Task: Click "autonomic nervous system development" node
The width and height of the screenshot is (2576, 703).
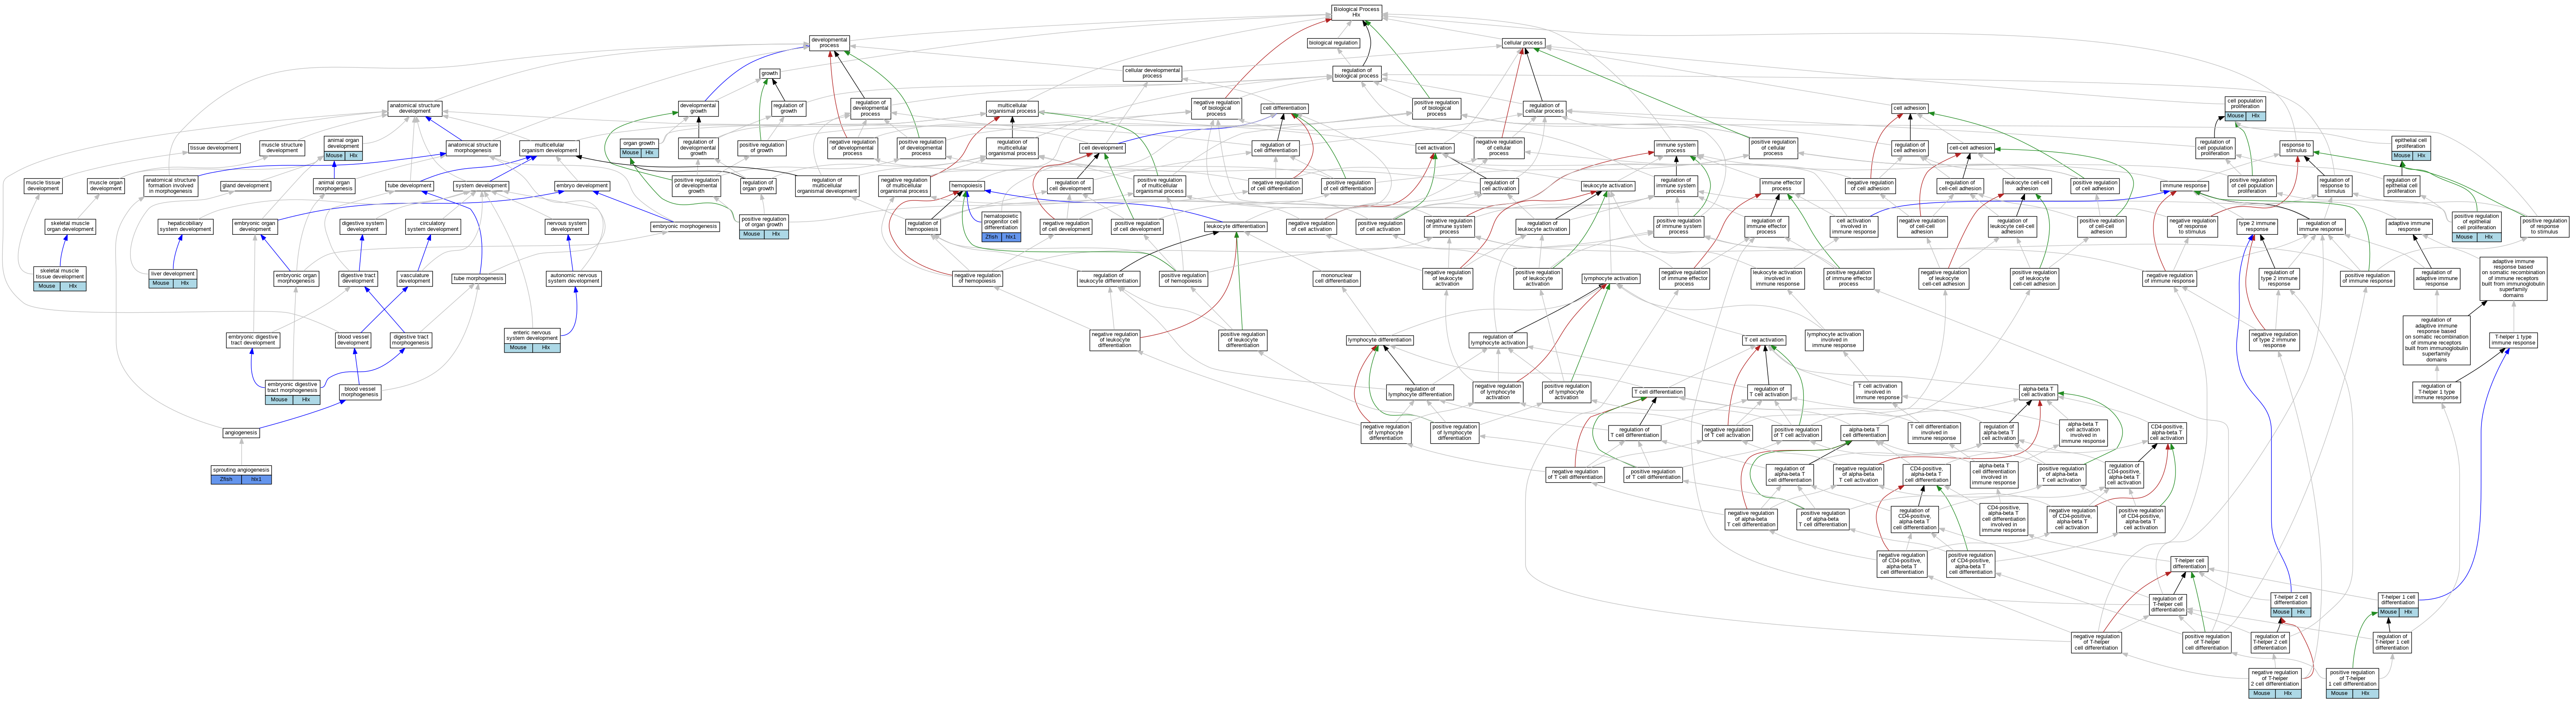Action: point(574,278)
